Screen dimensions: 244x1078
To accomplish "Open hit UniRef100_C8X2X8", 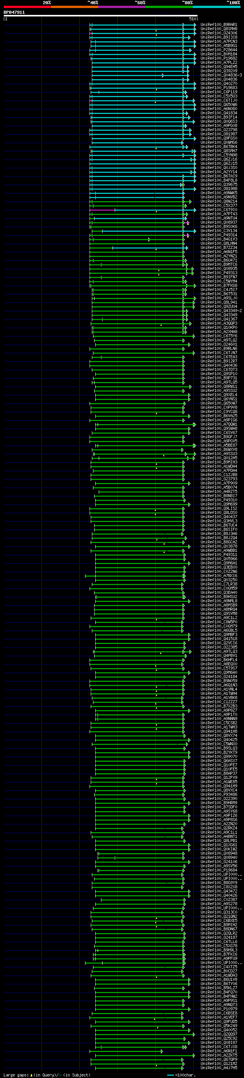I will pos(218,887).
